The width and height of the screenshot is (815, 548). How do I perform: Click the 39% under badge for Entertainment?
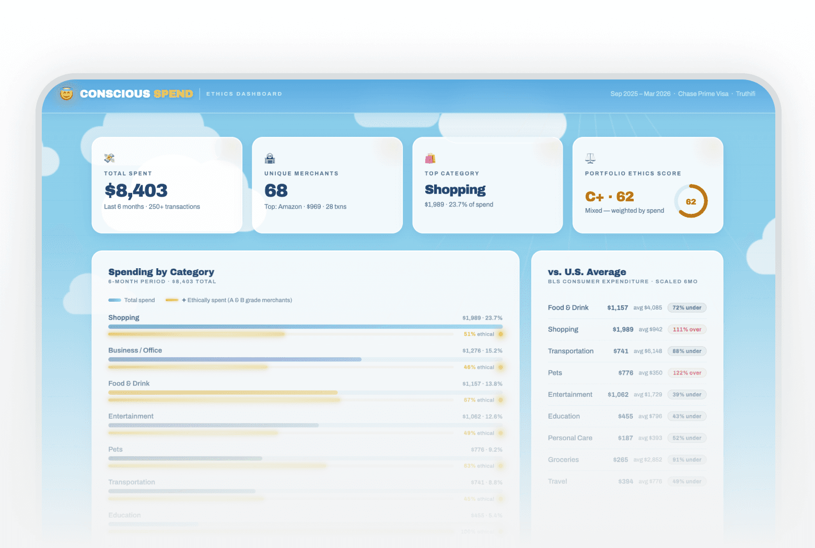pyautogui.click(x=687, y=395)
